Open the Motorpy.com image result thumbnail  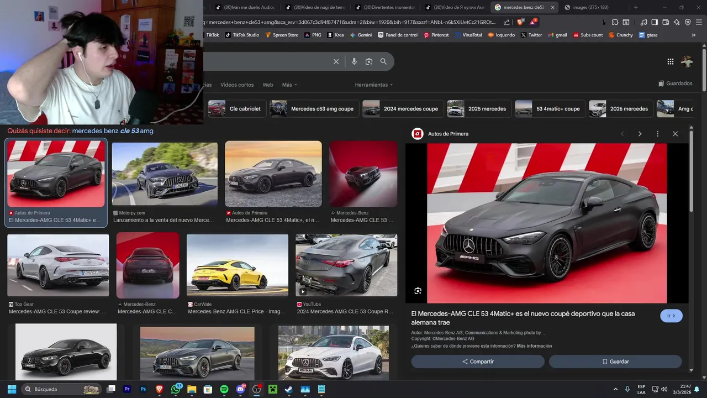(x=165, y=174)
